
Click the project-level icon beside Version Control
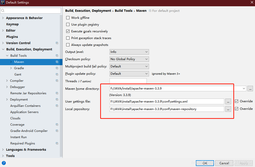(x=57, y=43)
